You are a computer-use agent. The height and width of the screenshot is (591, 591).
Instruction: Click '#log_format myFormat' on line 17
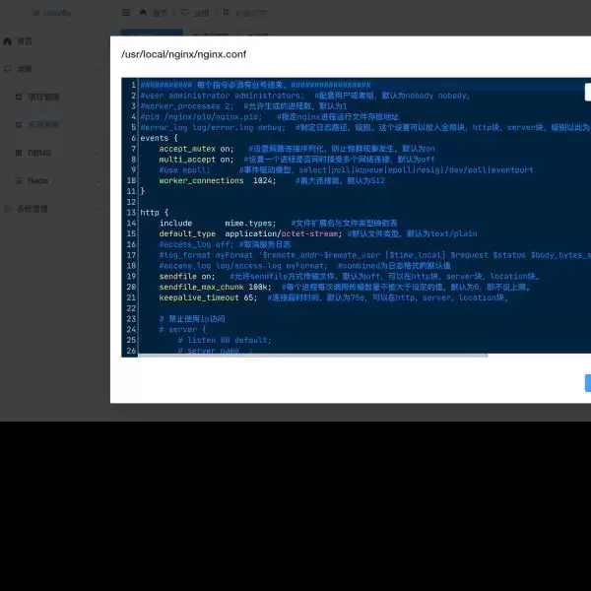[x=206, y=255]
